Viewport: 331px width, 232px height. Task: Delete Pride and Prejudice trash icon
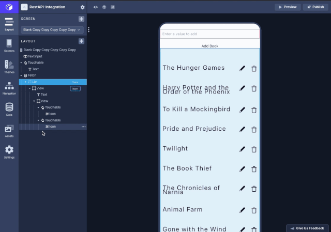tap(254, 130)
